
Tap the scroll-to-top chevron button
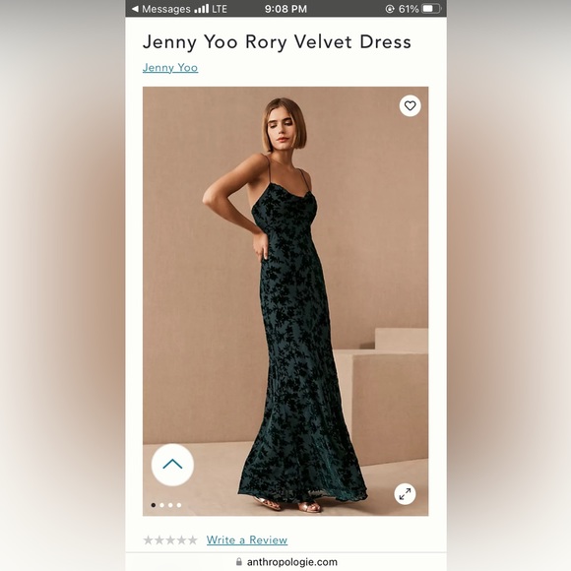coord(172,465)
